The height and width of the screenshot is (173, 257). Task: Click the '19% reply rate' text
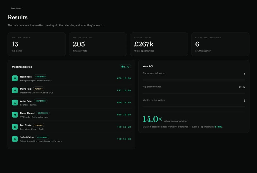80,51
